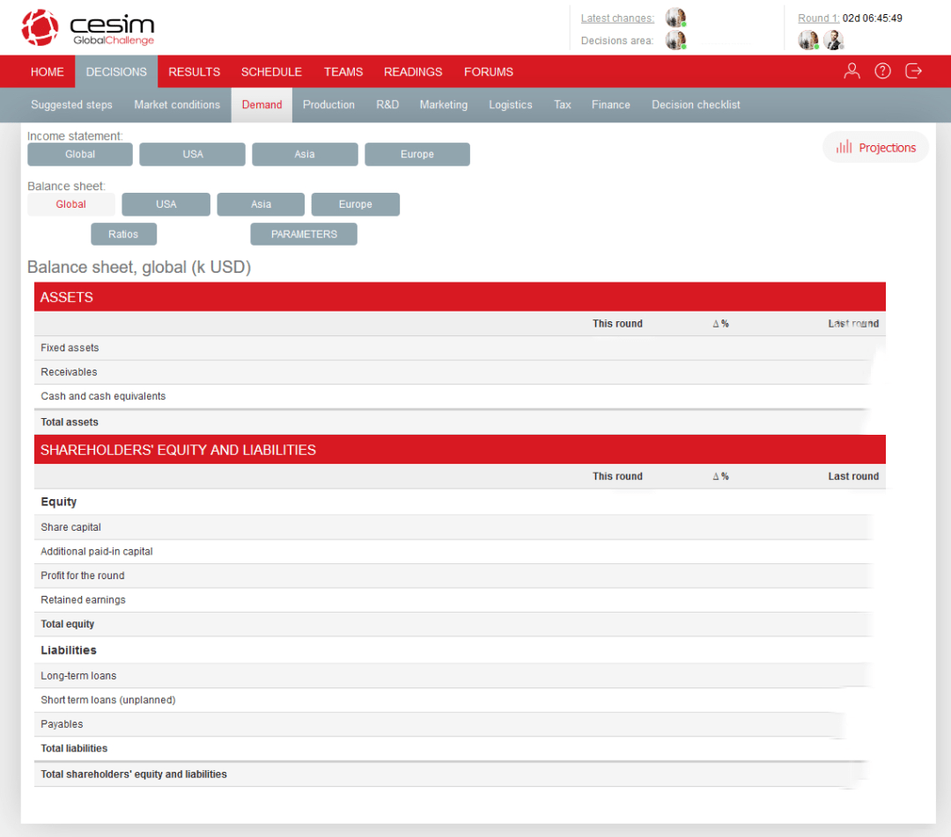The height and width of the screenshot is (837, 951).
Task: Open the user profile icon
Action: click(x=851, y=71)
